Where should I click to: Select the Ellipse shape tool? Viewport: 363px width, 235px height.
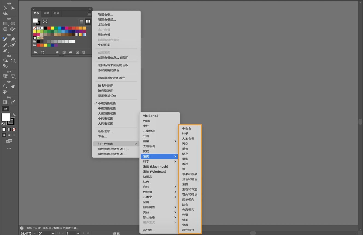pyautogui.click(x=13, y=24)
